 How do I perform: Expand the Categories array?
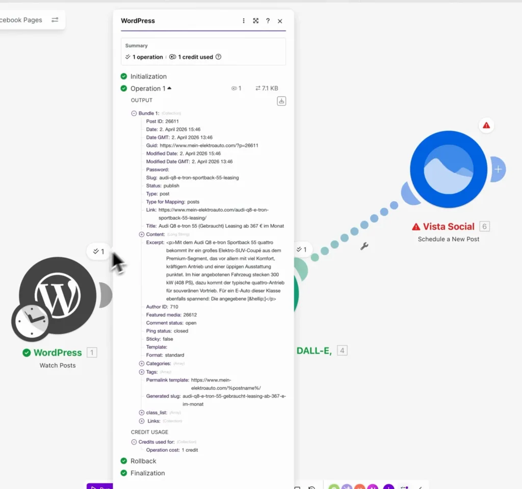pos(142,364)
